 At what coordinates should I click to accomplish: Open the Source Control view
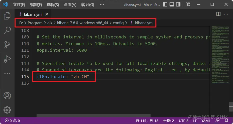point(7,45)
